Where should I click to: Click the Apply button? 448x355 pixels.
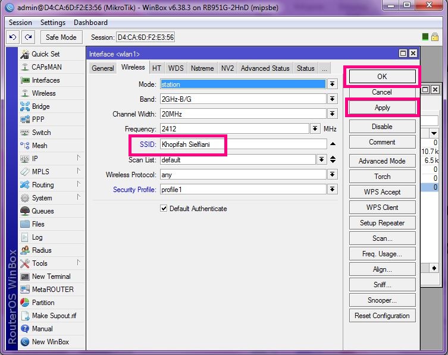383,108
